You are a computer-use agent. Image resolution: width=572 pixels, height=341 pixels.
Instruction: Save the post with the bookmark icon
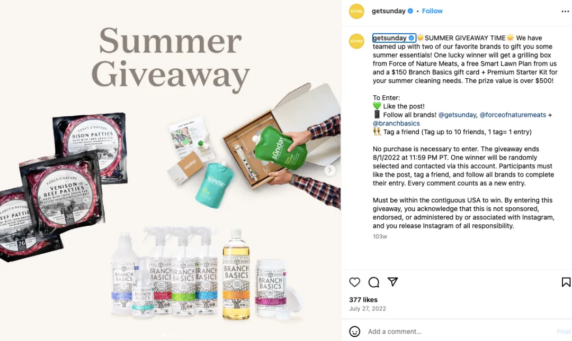click(x=566, y=282)
